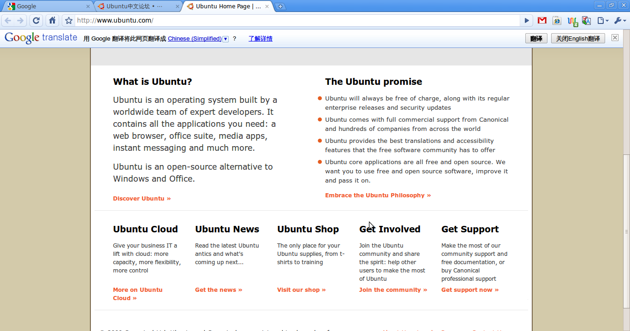
Task: Click the IE Tab extension icon
Action: point(557,20)
